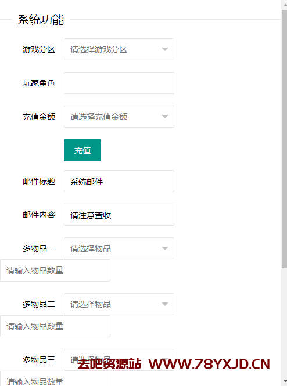The image size is (287, 386).
Task: Open the 多物品一 item dropdown
Action: pos(119,248)
